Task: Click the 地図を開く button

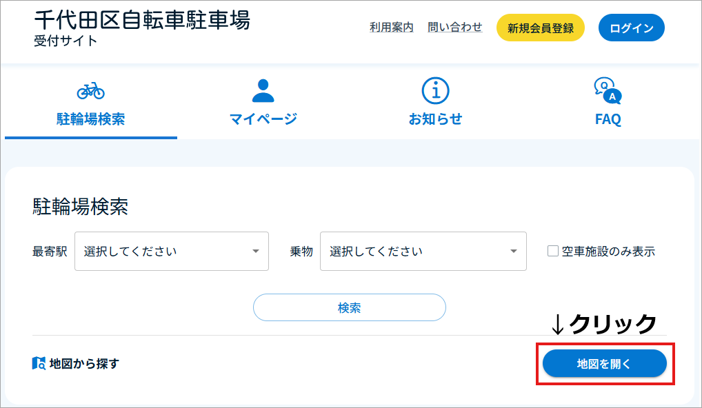Action: 604,363
